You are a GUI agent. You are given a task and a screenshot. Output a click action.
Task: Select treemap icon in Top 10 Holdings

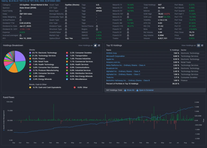(202, 45)
